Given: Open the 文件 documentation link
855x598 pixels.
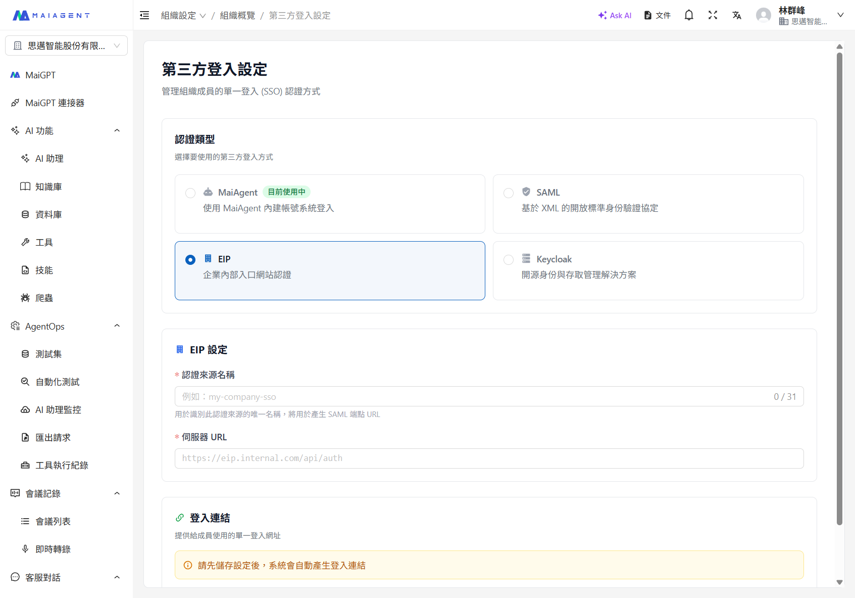Looking at the screenshot, I should point(658,15).
